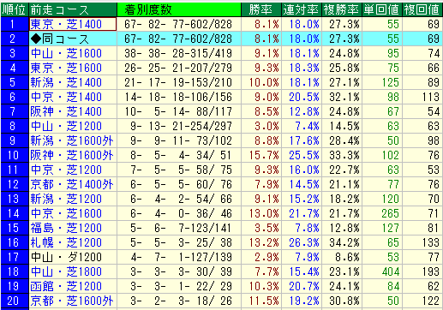
Task: Sort by the 連対率 column header
Action: click(x=302, y=9)
